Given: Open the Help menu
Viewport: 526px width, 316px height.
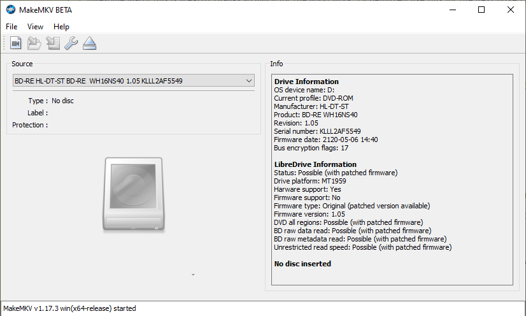Looking at the screenshot, I should click(61, 27).
